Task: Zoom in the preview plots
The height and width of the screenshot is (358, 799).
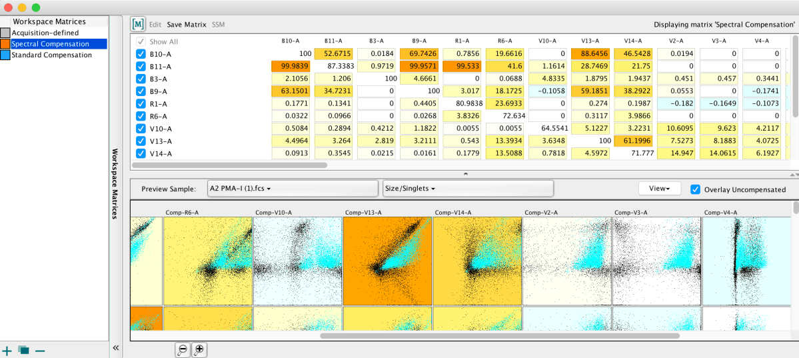Action: click(199, 349)
